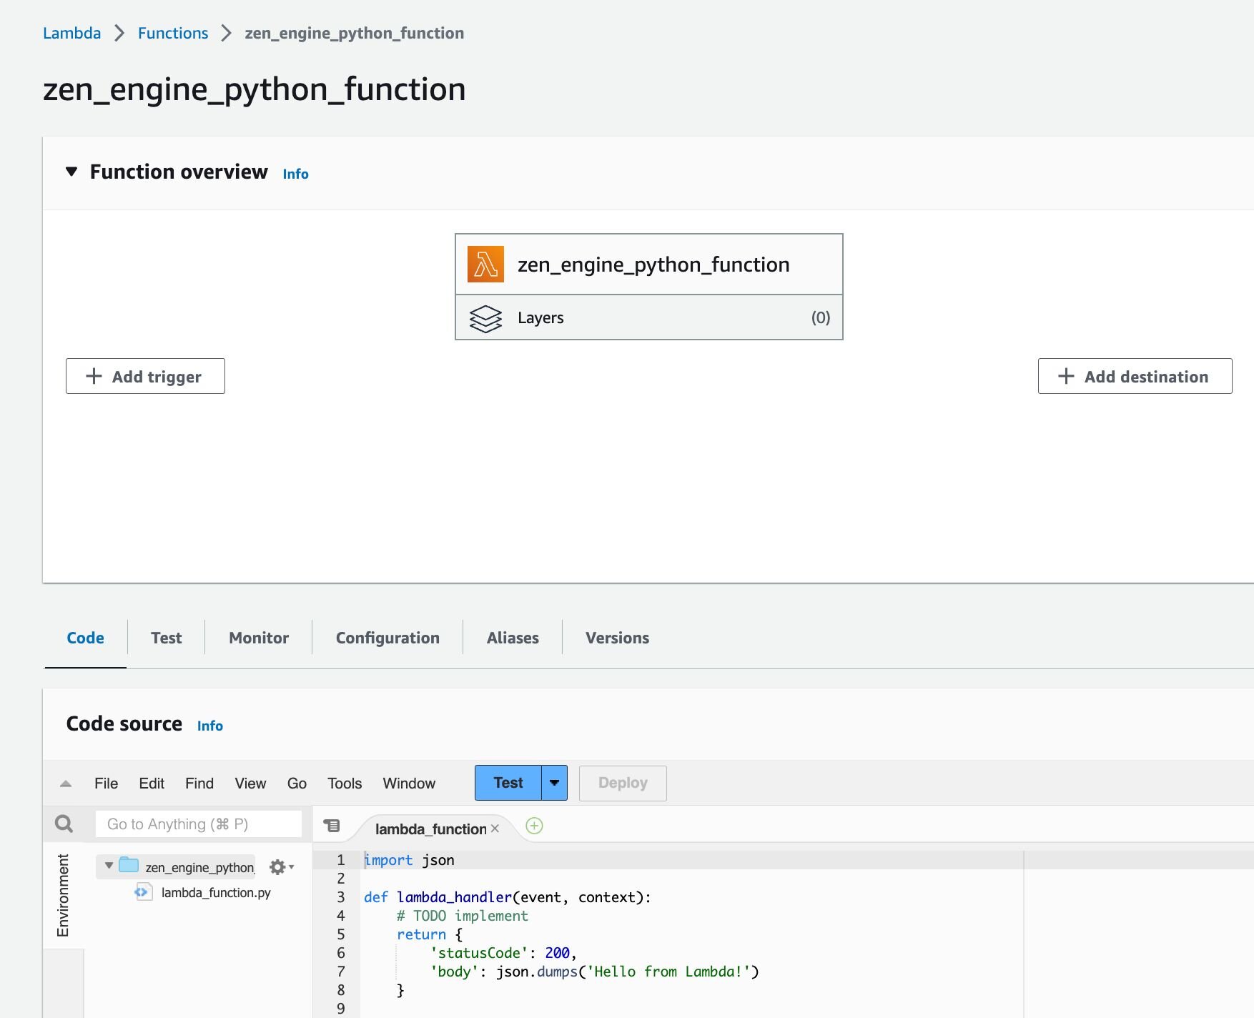The width and height of the screenshot is (1254, 1018).
Task: Open the environment gear settings menu
Action: (x=280, y=867)
